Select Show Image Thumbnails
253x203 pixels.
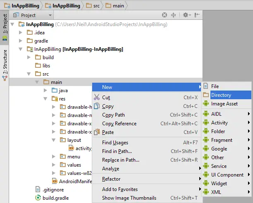(146, 198)
